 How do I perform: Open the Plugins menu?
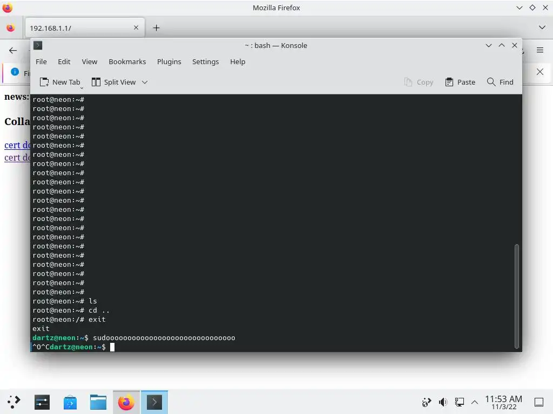point(169,61)
